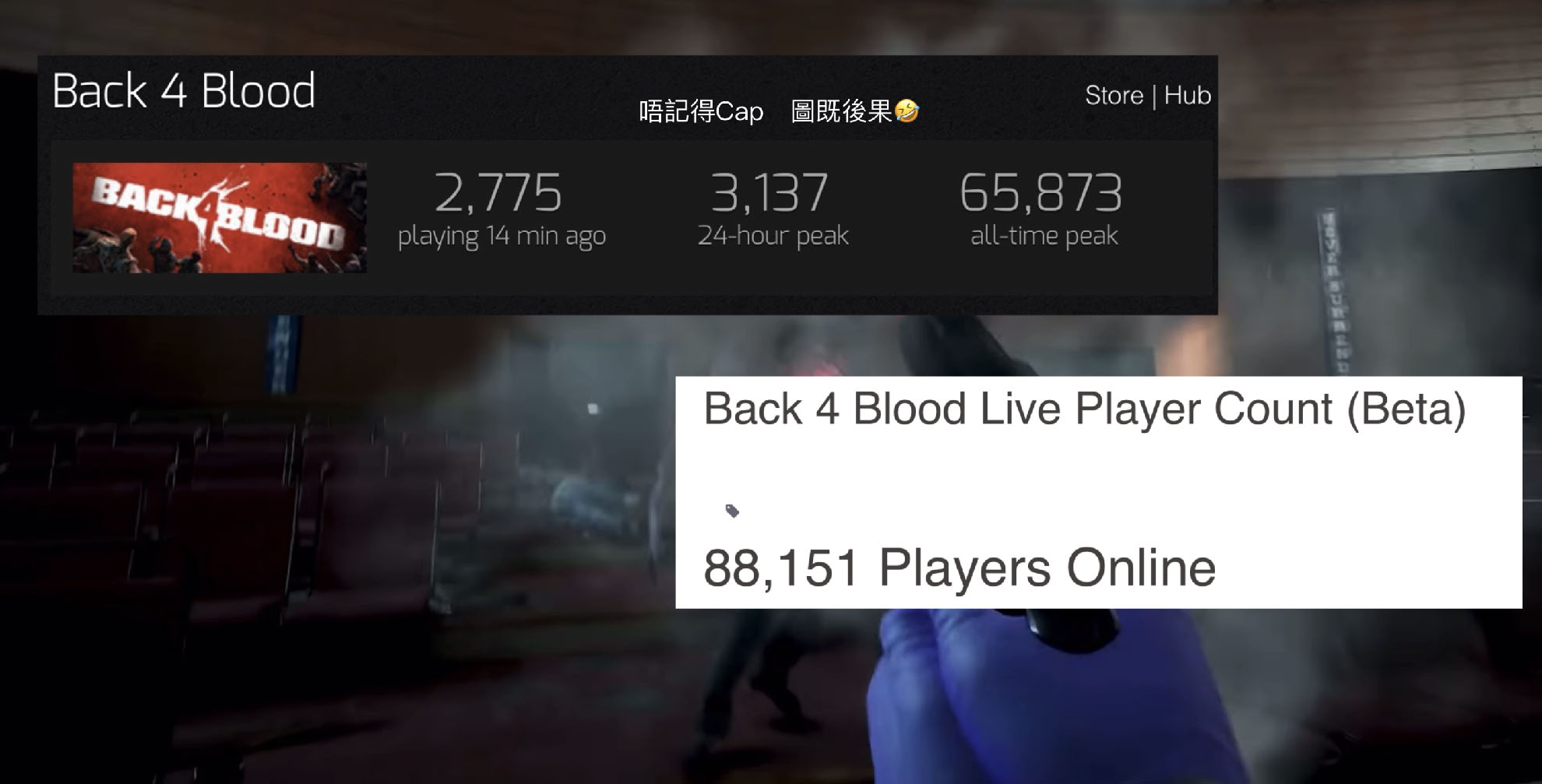1542x784 pixels.
Task: Click the 'playing 14 min ago' label
Action: coord(502,236)
